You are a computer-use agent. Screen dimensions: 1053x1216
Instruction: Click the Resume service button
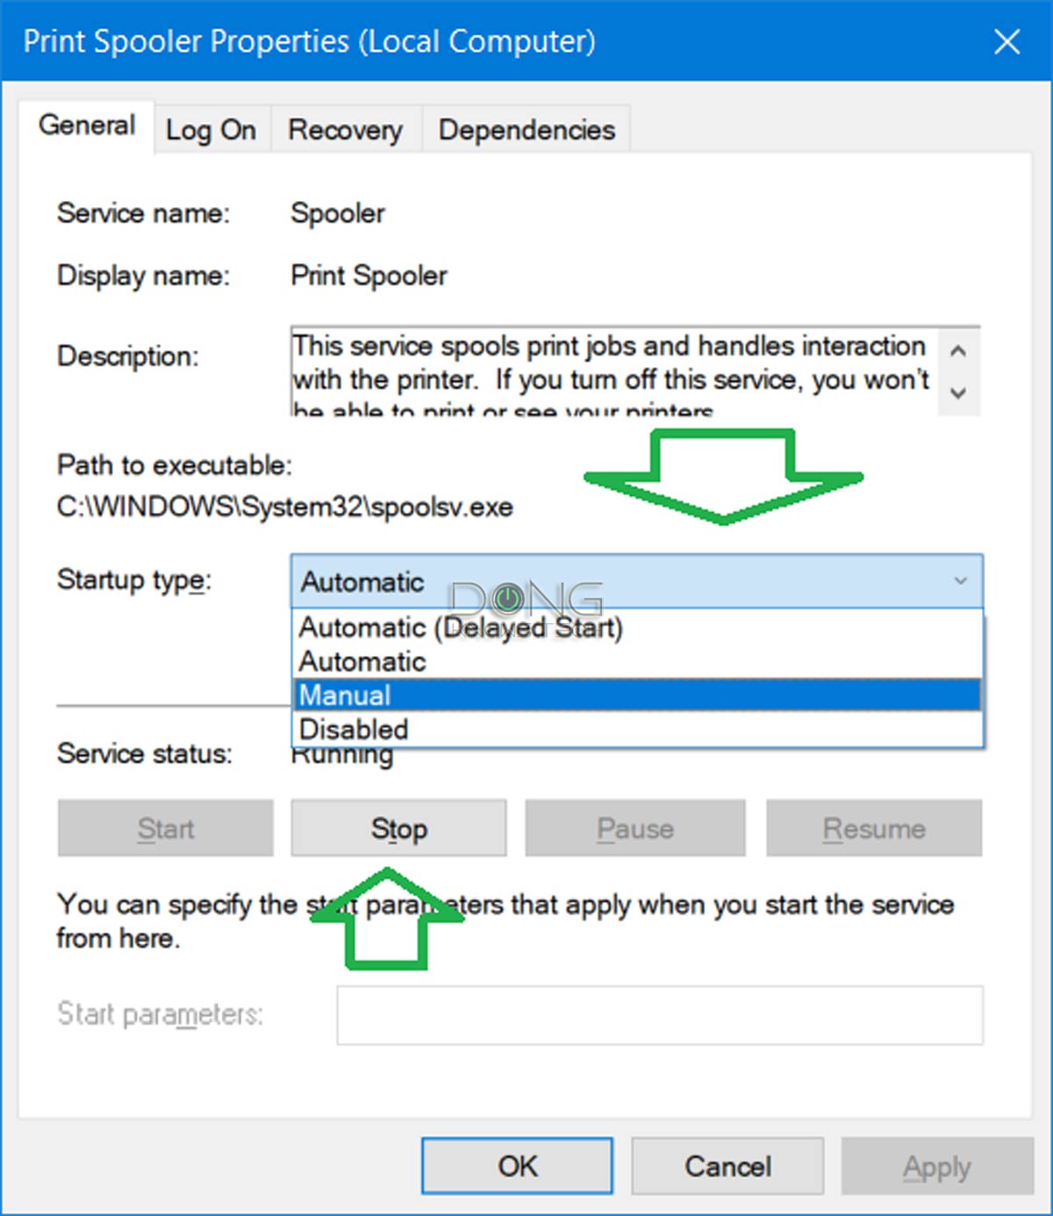874,828
